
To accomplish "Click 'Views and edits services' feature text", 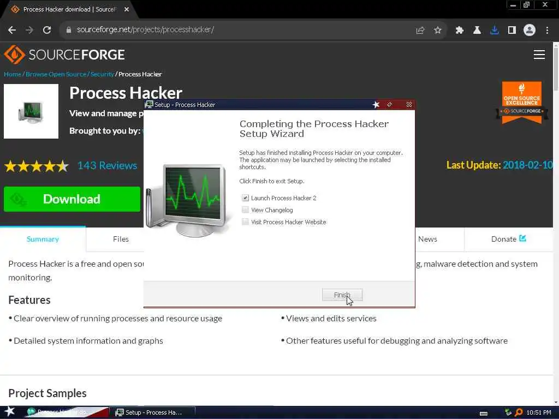I will 331,319.
